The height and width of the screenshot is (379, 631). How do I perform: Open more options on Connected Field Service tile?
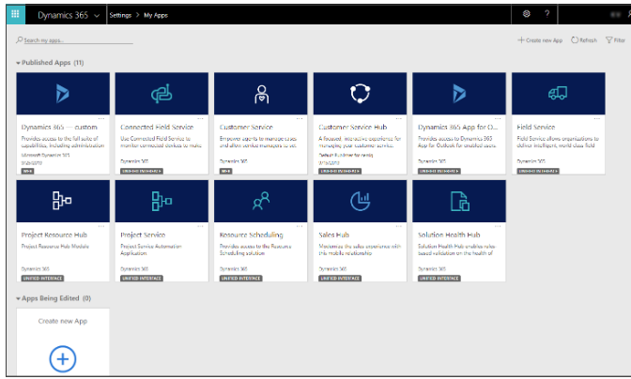click(x=200, y=118)
